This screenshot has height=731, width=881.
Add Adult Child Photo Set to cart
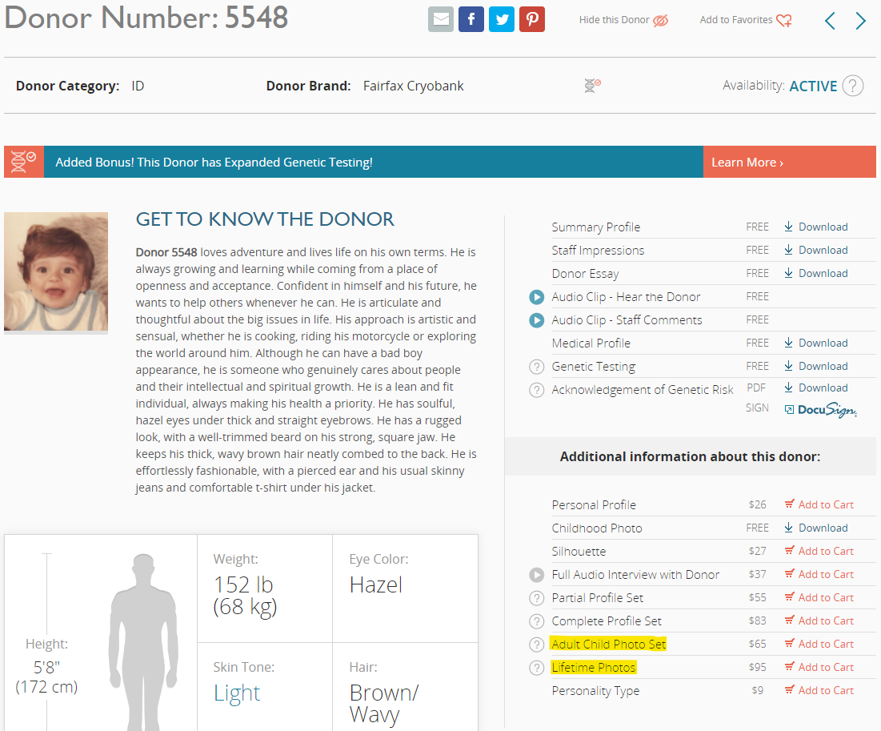click(819, 645)
